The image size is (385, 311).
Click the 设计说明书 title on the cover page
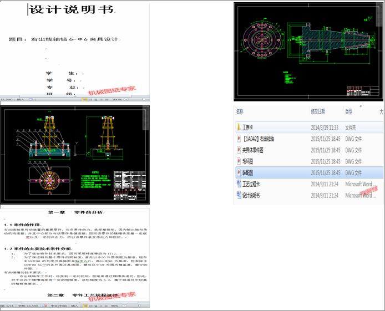tap(72, 10)
